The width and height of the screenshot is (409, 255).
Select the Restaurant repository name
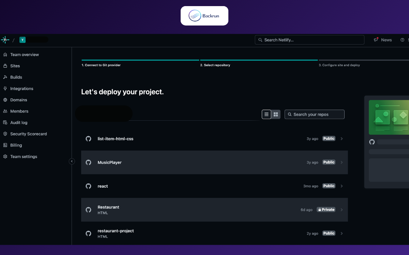pyautogui.click(x=108, y=207)
